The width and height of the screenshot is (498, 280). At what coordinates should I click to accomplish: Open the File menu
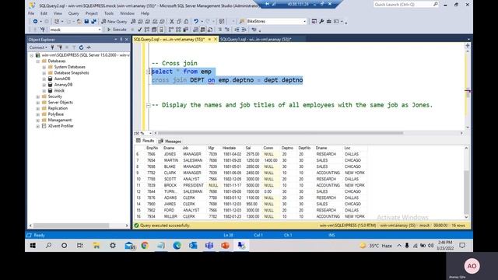[x=31, y=13]
